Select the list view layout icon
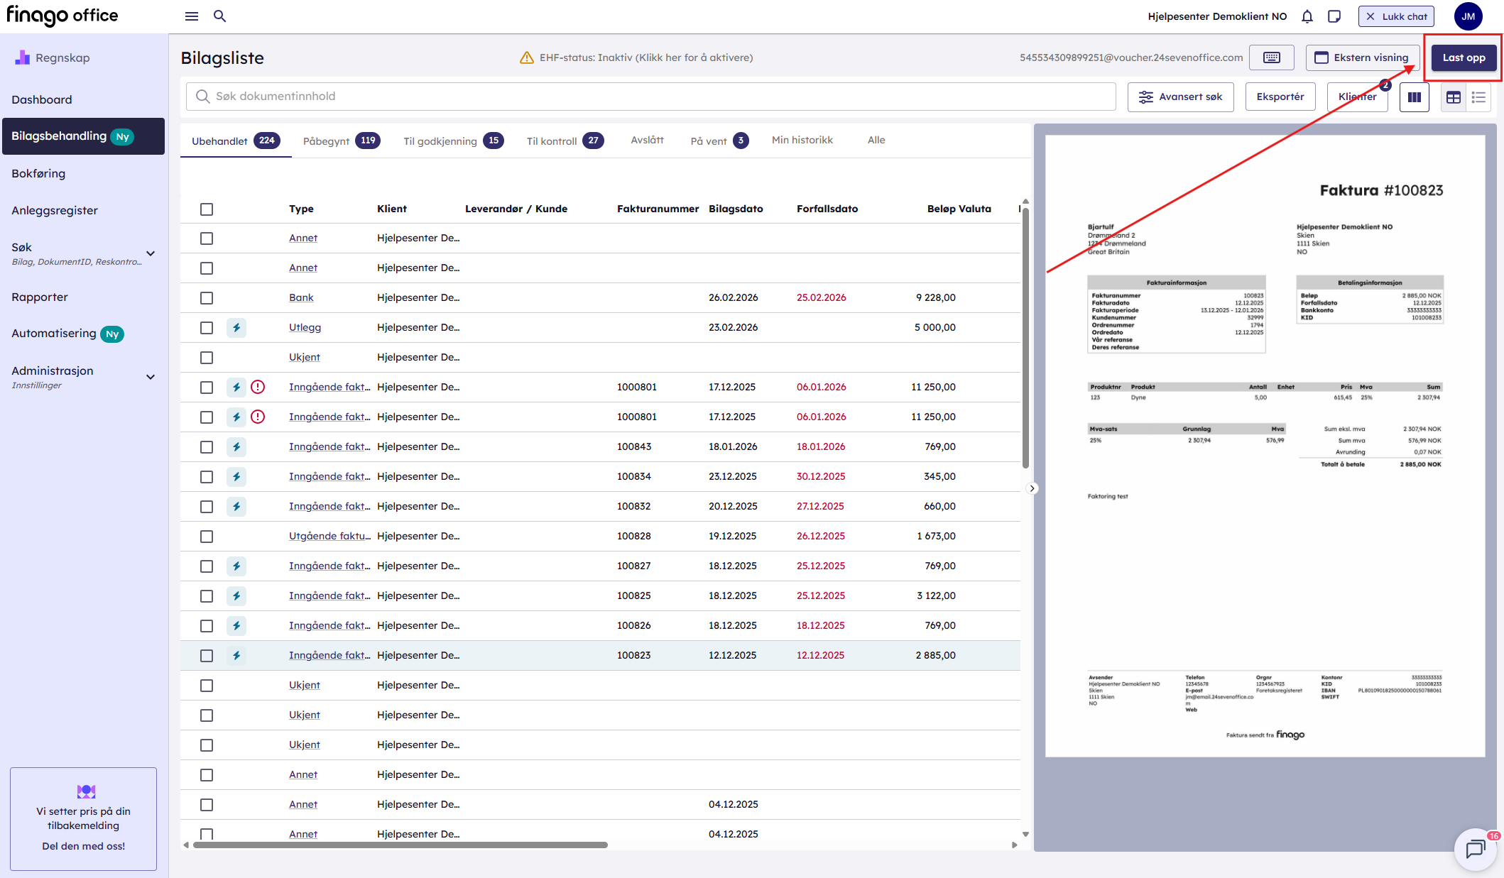 1478,97
